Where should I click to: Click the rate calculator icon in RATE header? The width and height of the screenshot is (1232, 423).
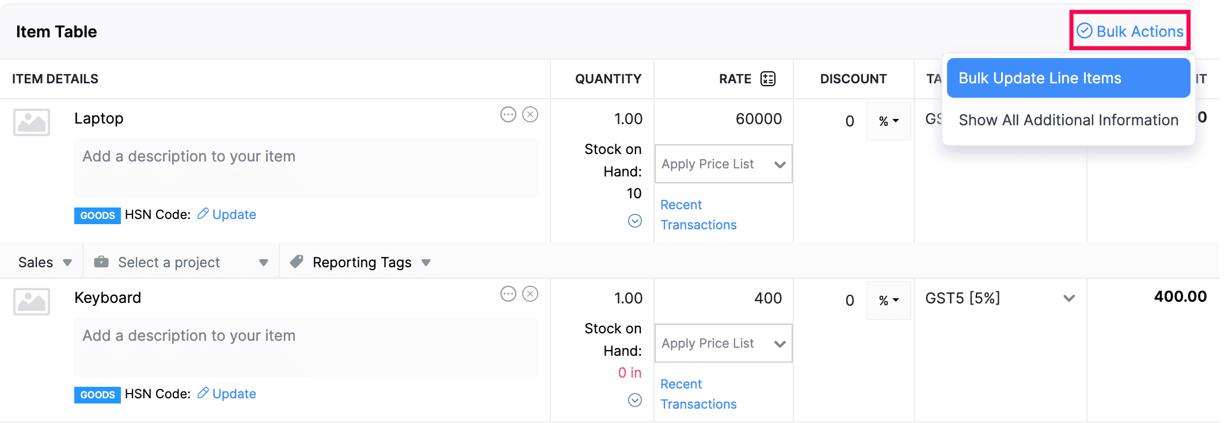768,79
